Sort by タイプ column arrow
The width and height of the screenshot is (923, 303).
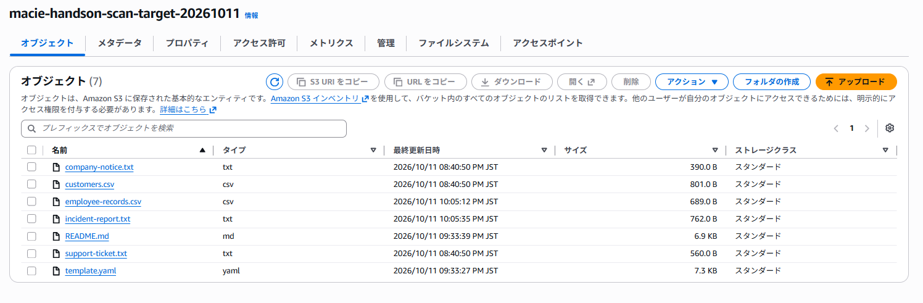(x=373, y=150)
